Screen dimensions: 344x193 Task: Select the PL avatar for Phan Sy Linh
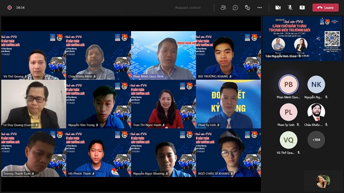[289, 112]
